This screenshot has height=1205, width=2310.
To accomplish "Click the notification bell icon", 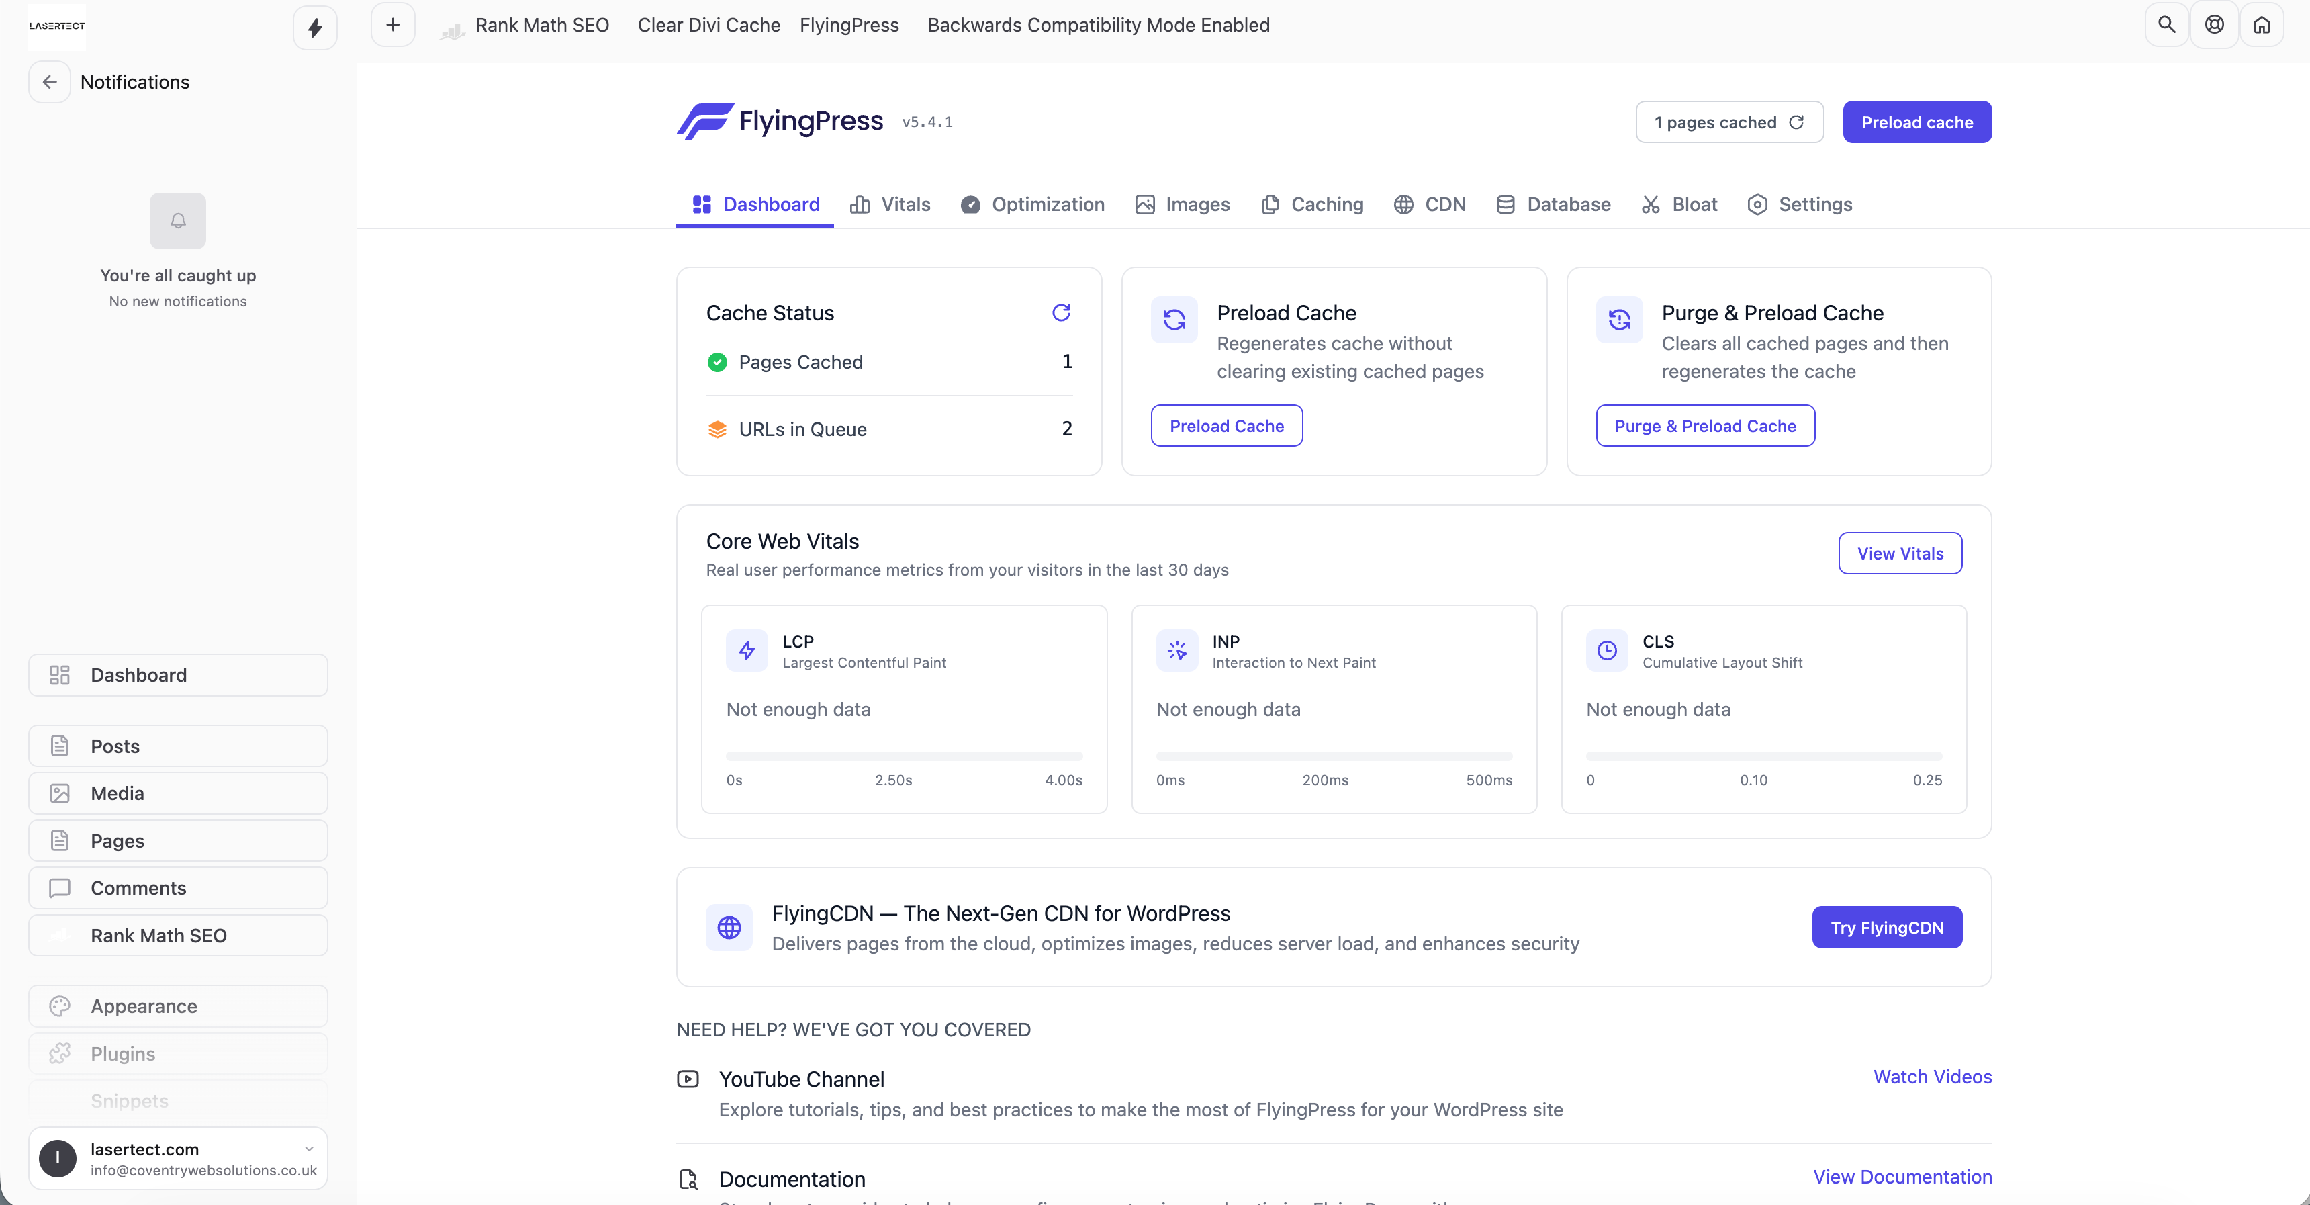I will (x=177, y=221).
